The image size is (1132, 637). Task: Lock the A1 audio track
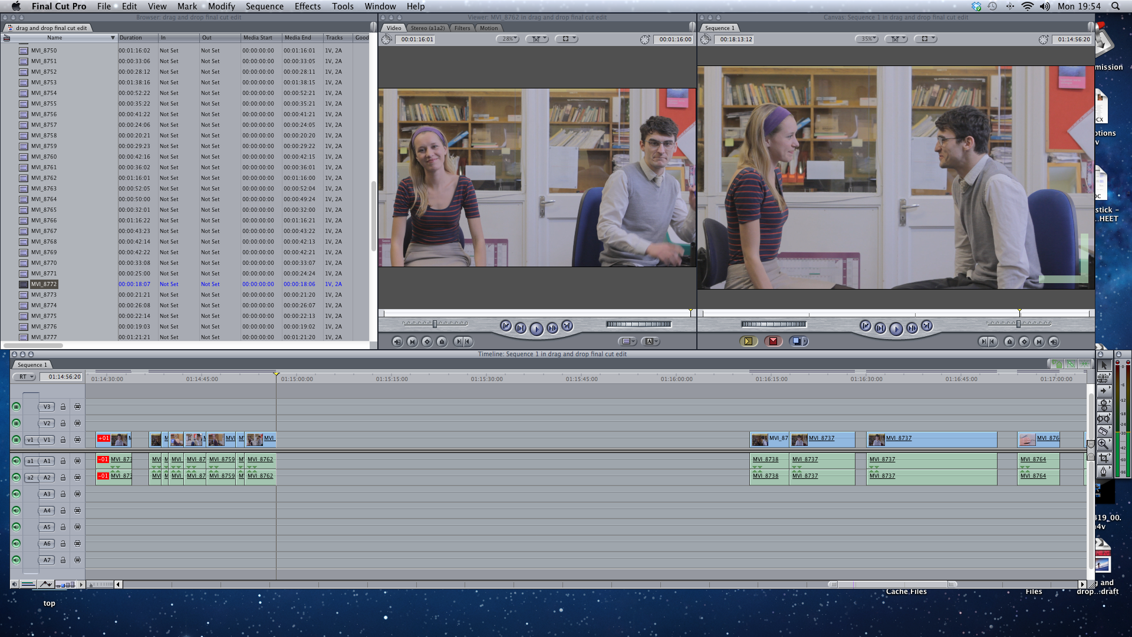click(63, 461)
